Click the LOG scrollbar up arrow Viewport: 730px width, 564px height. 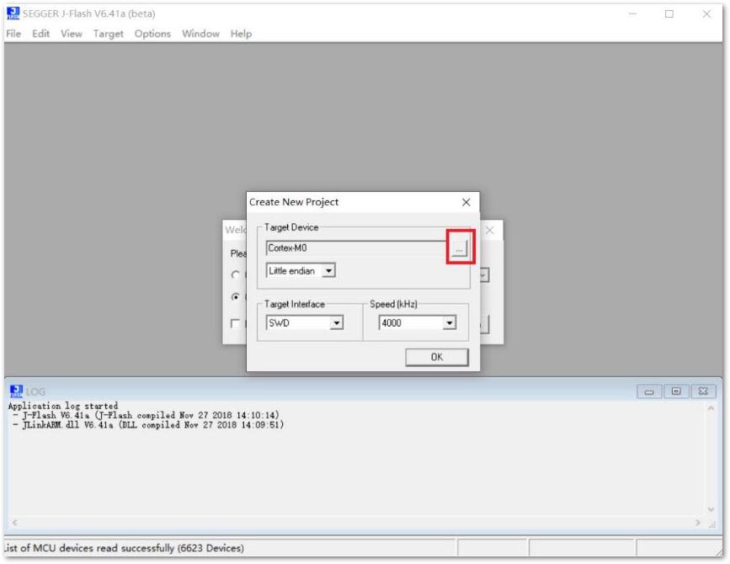click(x=711, y=408)
